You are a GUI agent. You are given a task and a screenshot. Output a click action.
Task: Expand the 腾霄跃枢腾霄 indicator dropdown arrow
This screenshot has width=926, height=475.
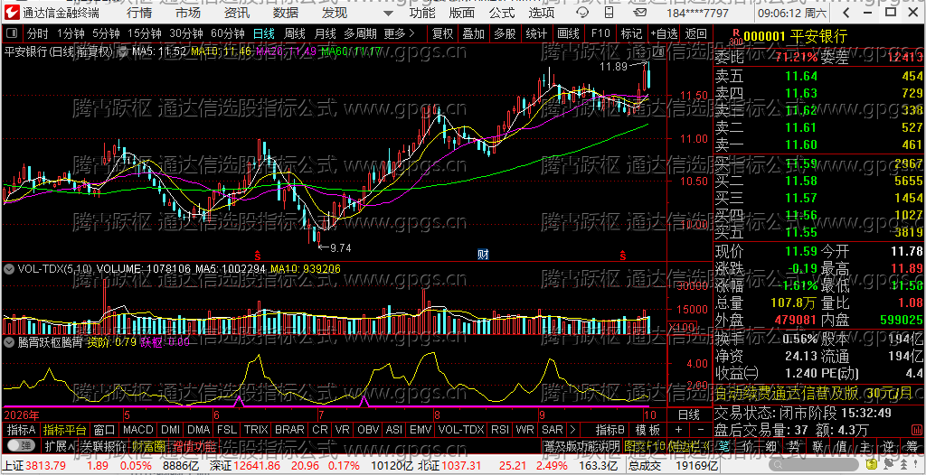pyautogui.click(x=9, y=341)
